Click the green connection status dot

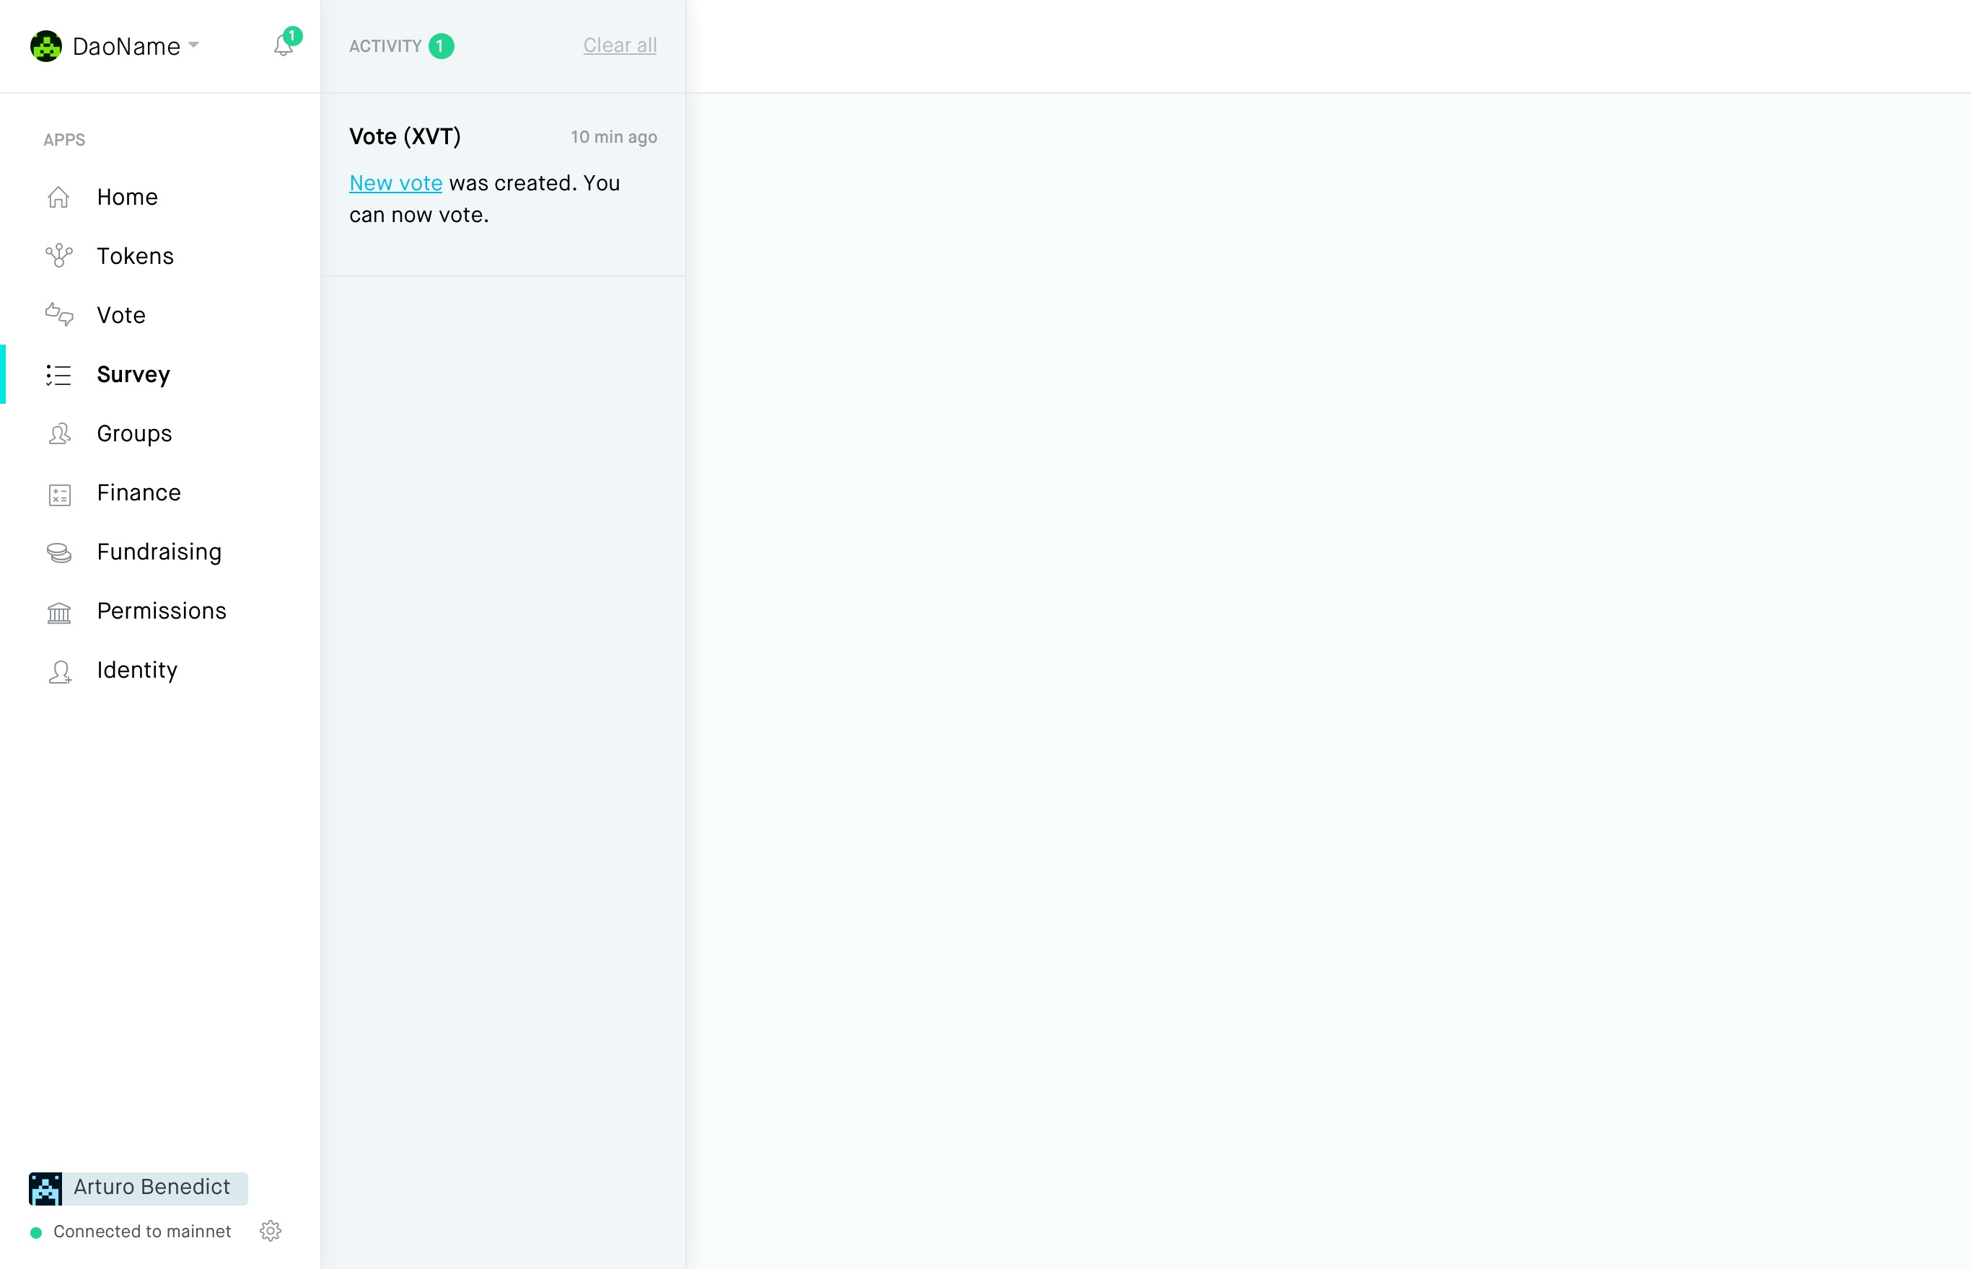point(36,1233)
